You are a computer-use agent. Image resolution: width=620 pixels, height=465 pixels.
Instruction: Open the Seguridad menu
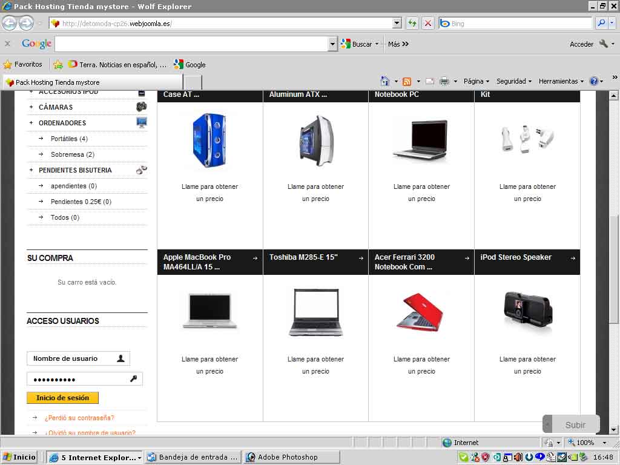pyautogui.click(x=513, y=81)
